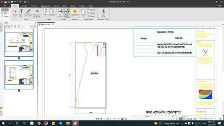The height and width of the screenshot is (126, 224).
Task: Close the Pages panel
Action: (x=35, y=23)
